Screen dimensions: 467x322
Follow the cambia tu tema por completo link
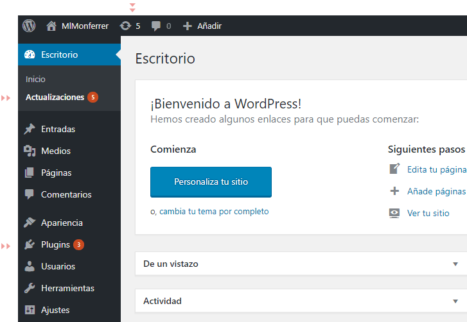point(214,212)
